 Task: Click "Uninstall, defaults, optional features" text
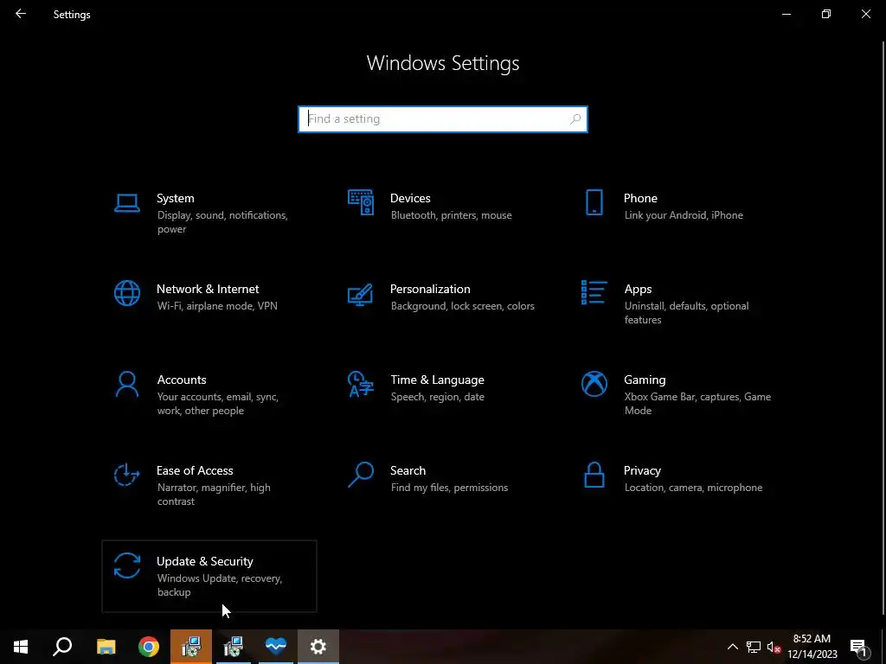(x=686, y=313)
